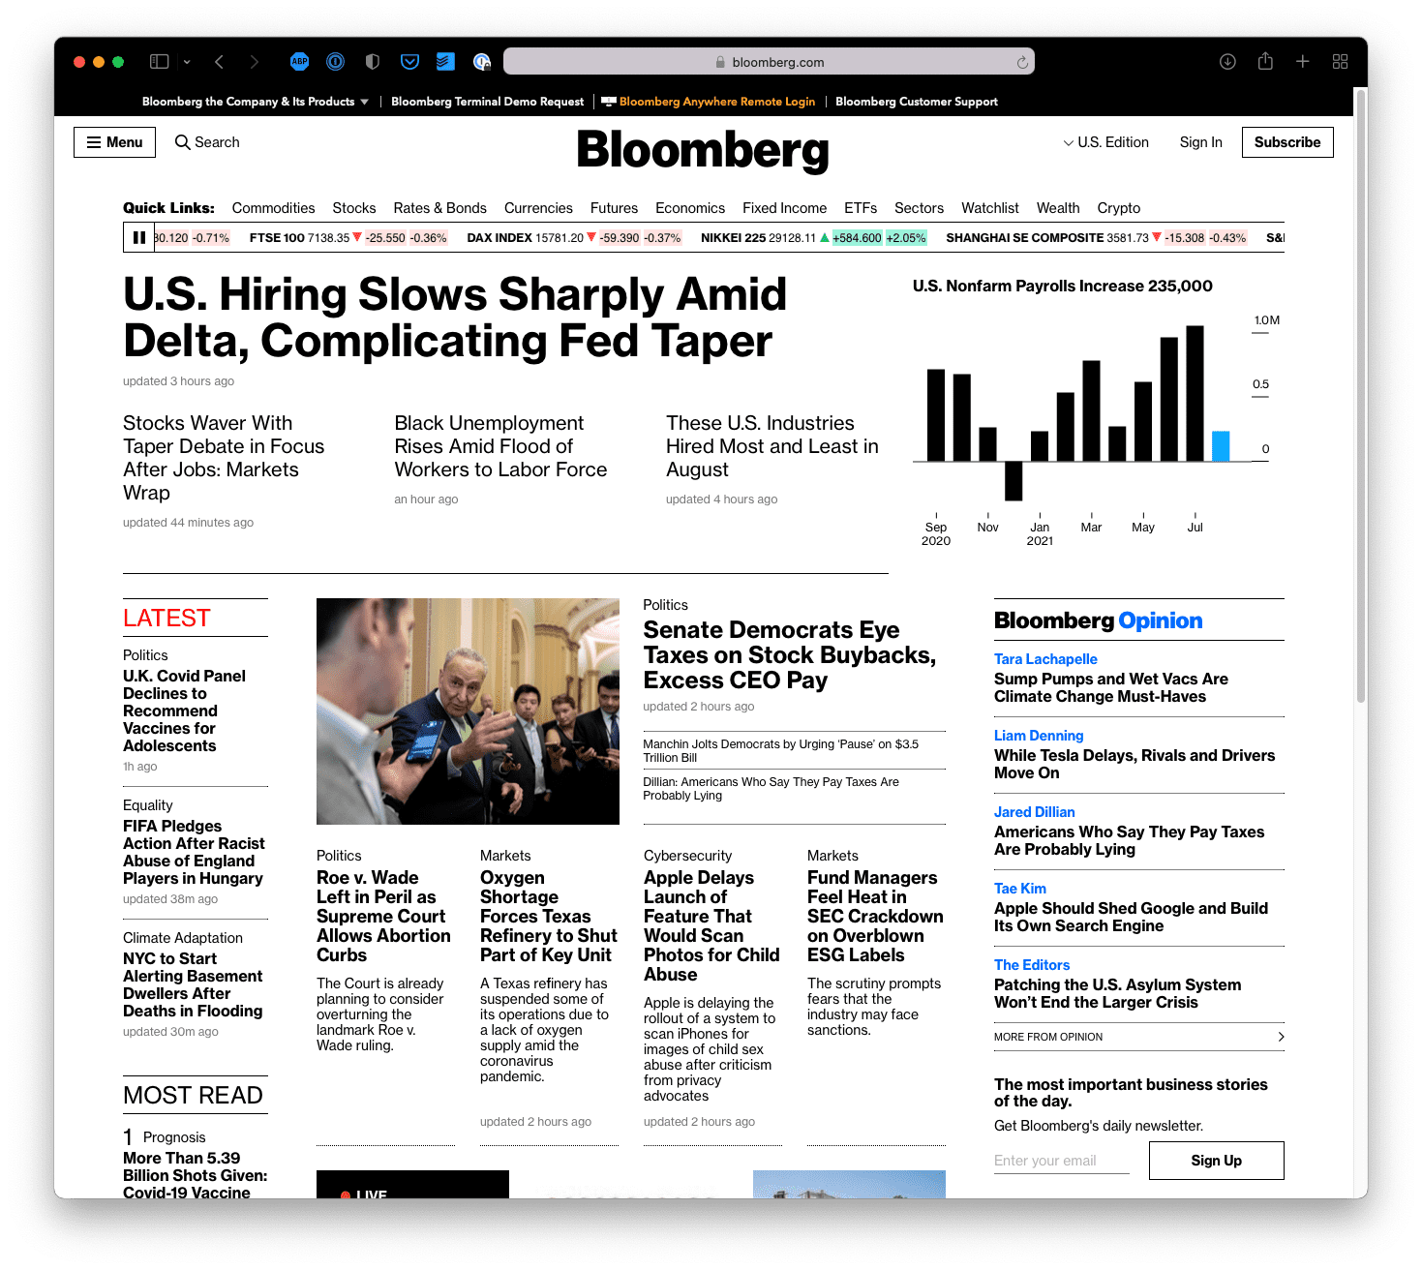Open the sidebar tab group dropdown arrow

pos(187,62)
